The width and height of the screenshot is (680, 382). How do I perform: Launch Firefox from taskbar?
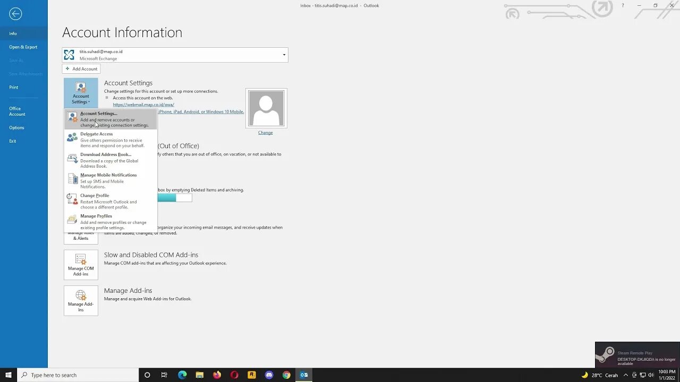point(217,375)
